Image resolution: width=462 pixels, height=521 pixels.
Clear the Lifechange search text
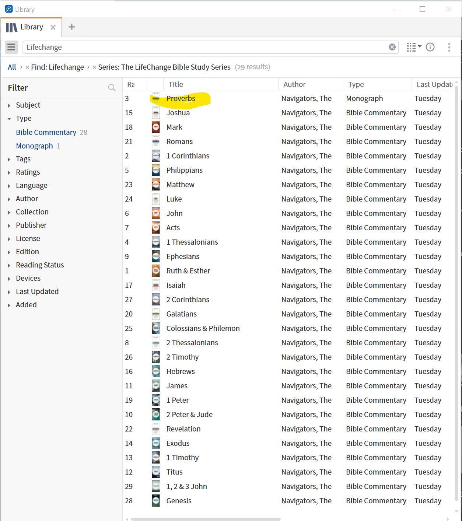(x=392, y=47)
